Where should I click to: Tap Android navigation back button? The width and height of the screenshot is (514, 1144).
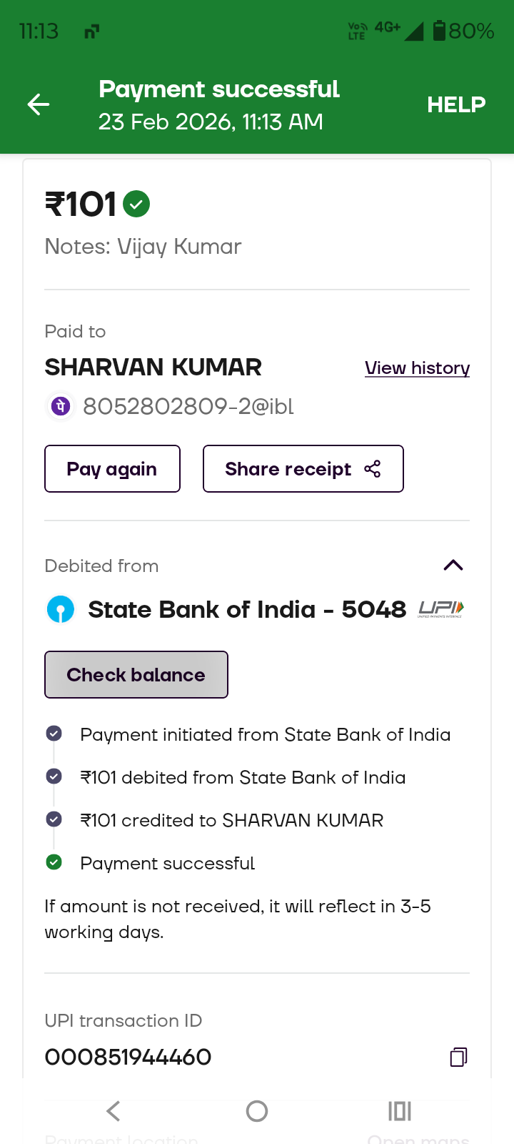pyautogui.click(x=114, y=1111)
